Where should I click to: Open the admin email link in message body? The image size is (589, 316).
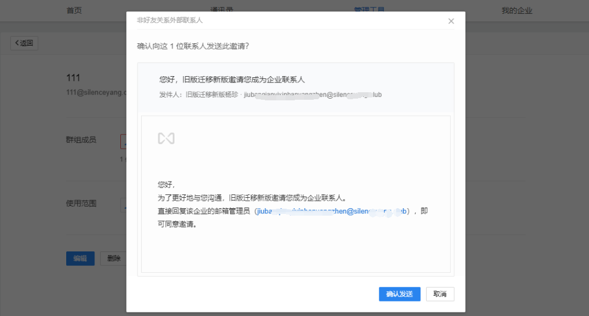332,212
